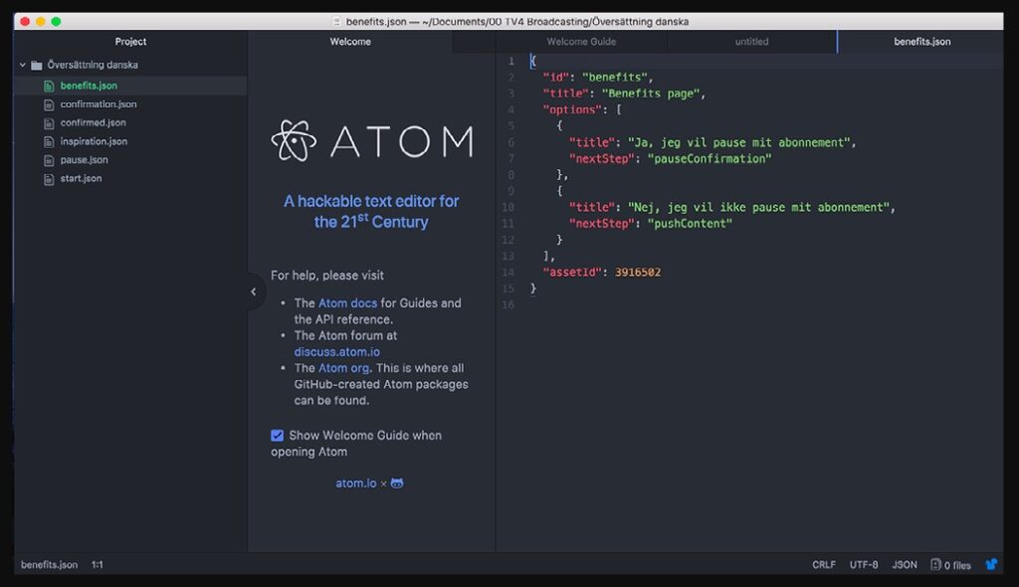This screenshot has height=587, width=1019.
Task: Click the confirmed.json file icon
Action: (49, 122)
